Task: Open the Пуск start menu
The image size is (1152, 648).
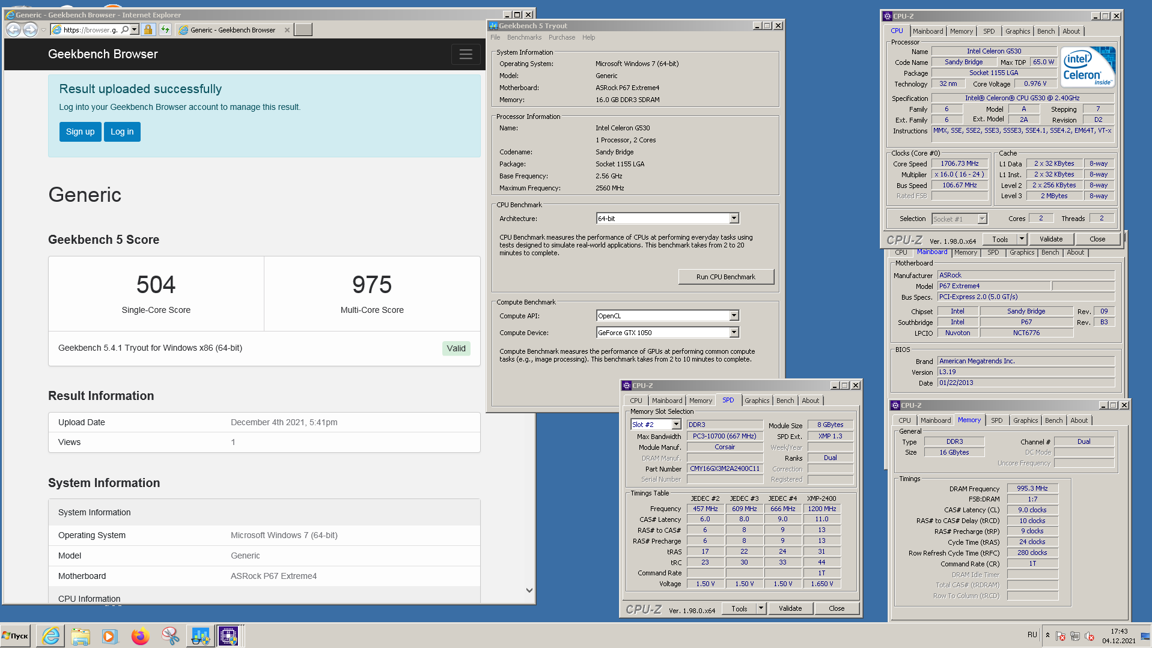Action: [16, 636]
